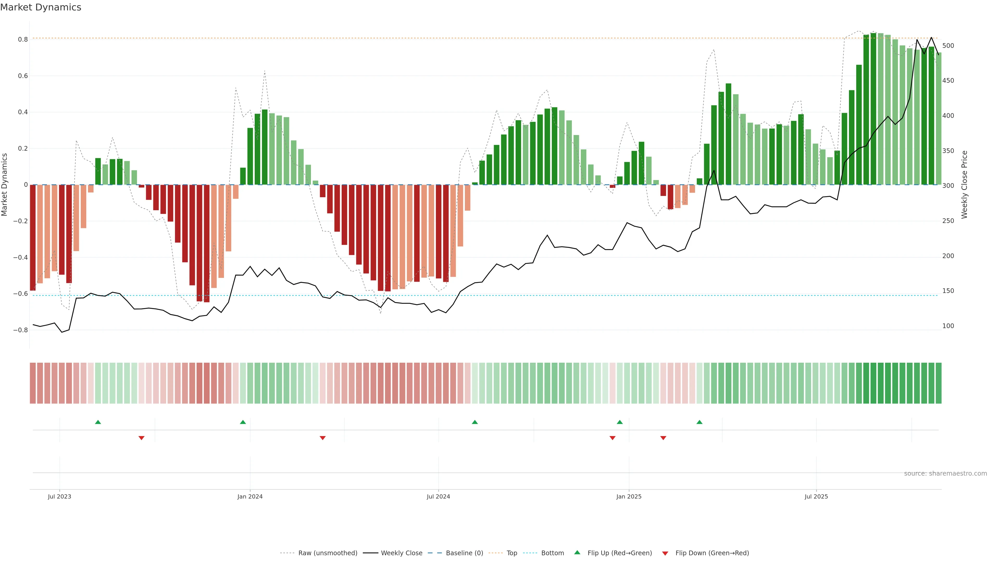Click the Jan 2025 x-axis label
Viewport: 1000px width, 562px height.
tap(628, 496)
